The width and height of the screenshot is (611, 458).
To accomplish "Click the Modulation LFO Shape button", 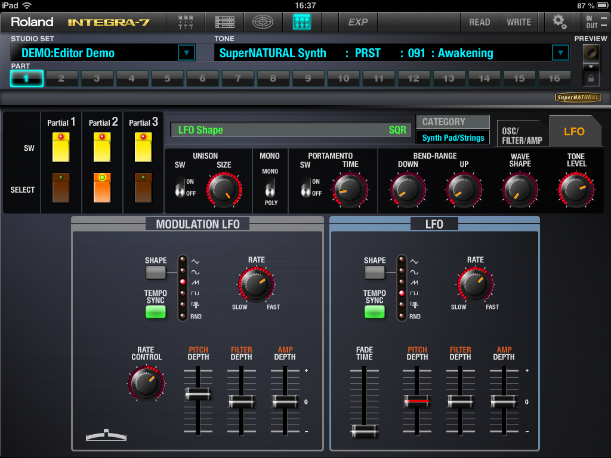I will [156, 273].
